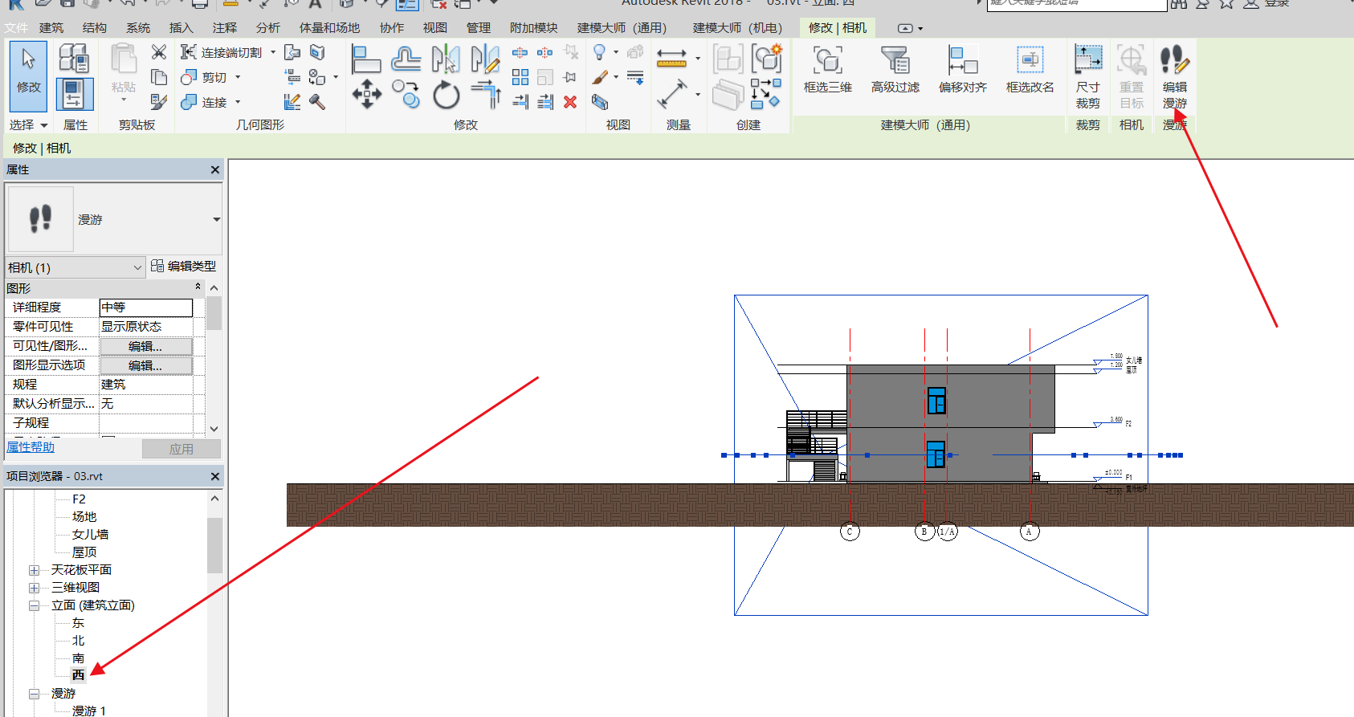Click the 详细程度 value field showing 中等

click(145, 308)
